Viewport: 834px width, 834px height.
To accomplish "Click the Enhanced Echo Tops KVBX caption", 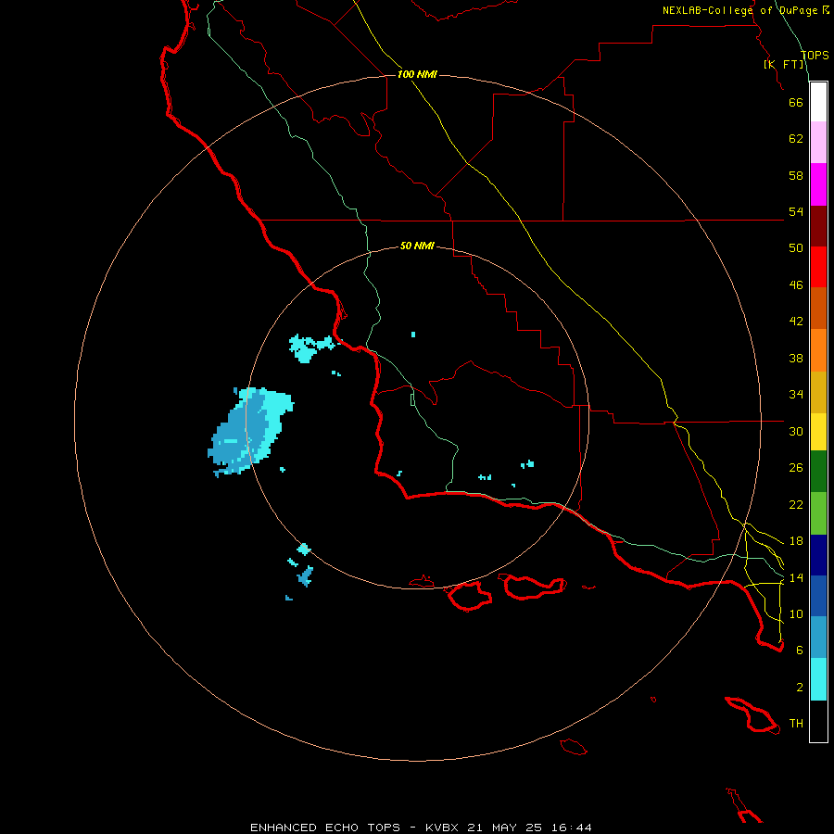I will point(421,828).
